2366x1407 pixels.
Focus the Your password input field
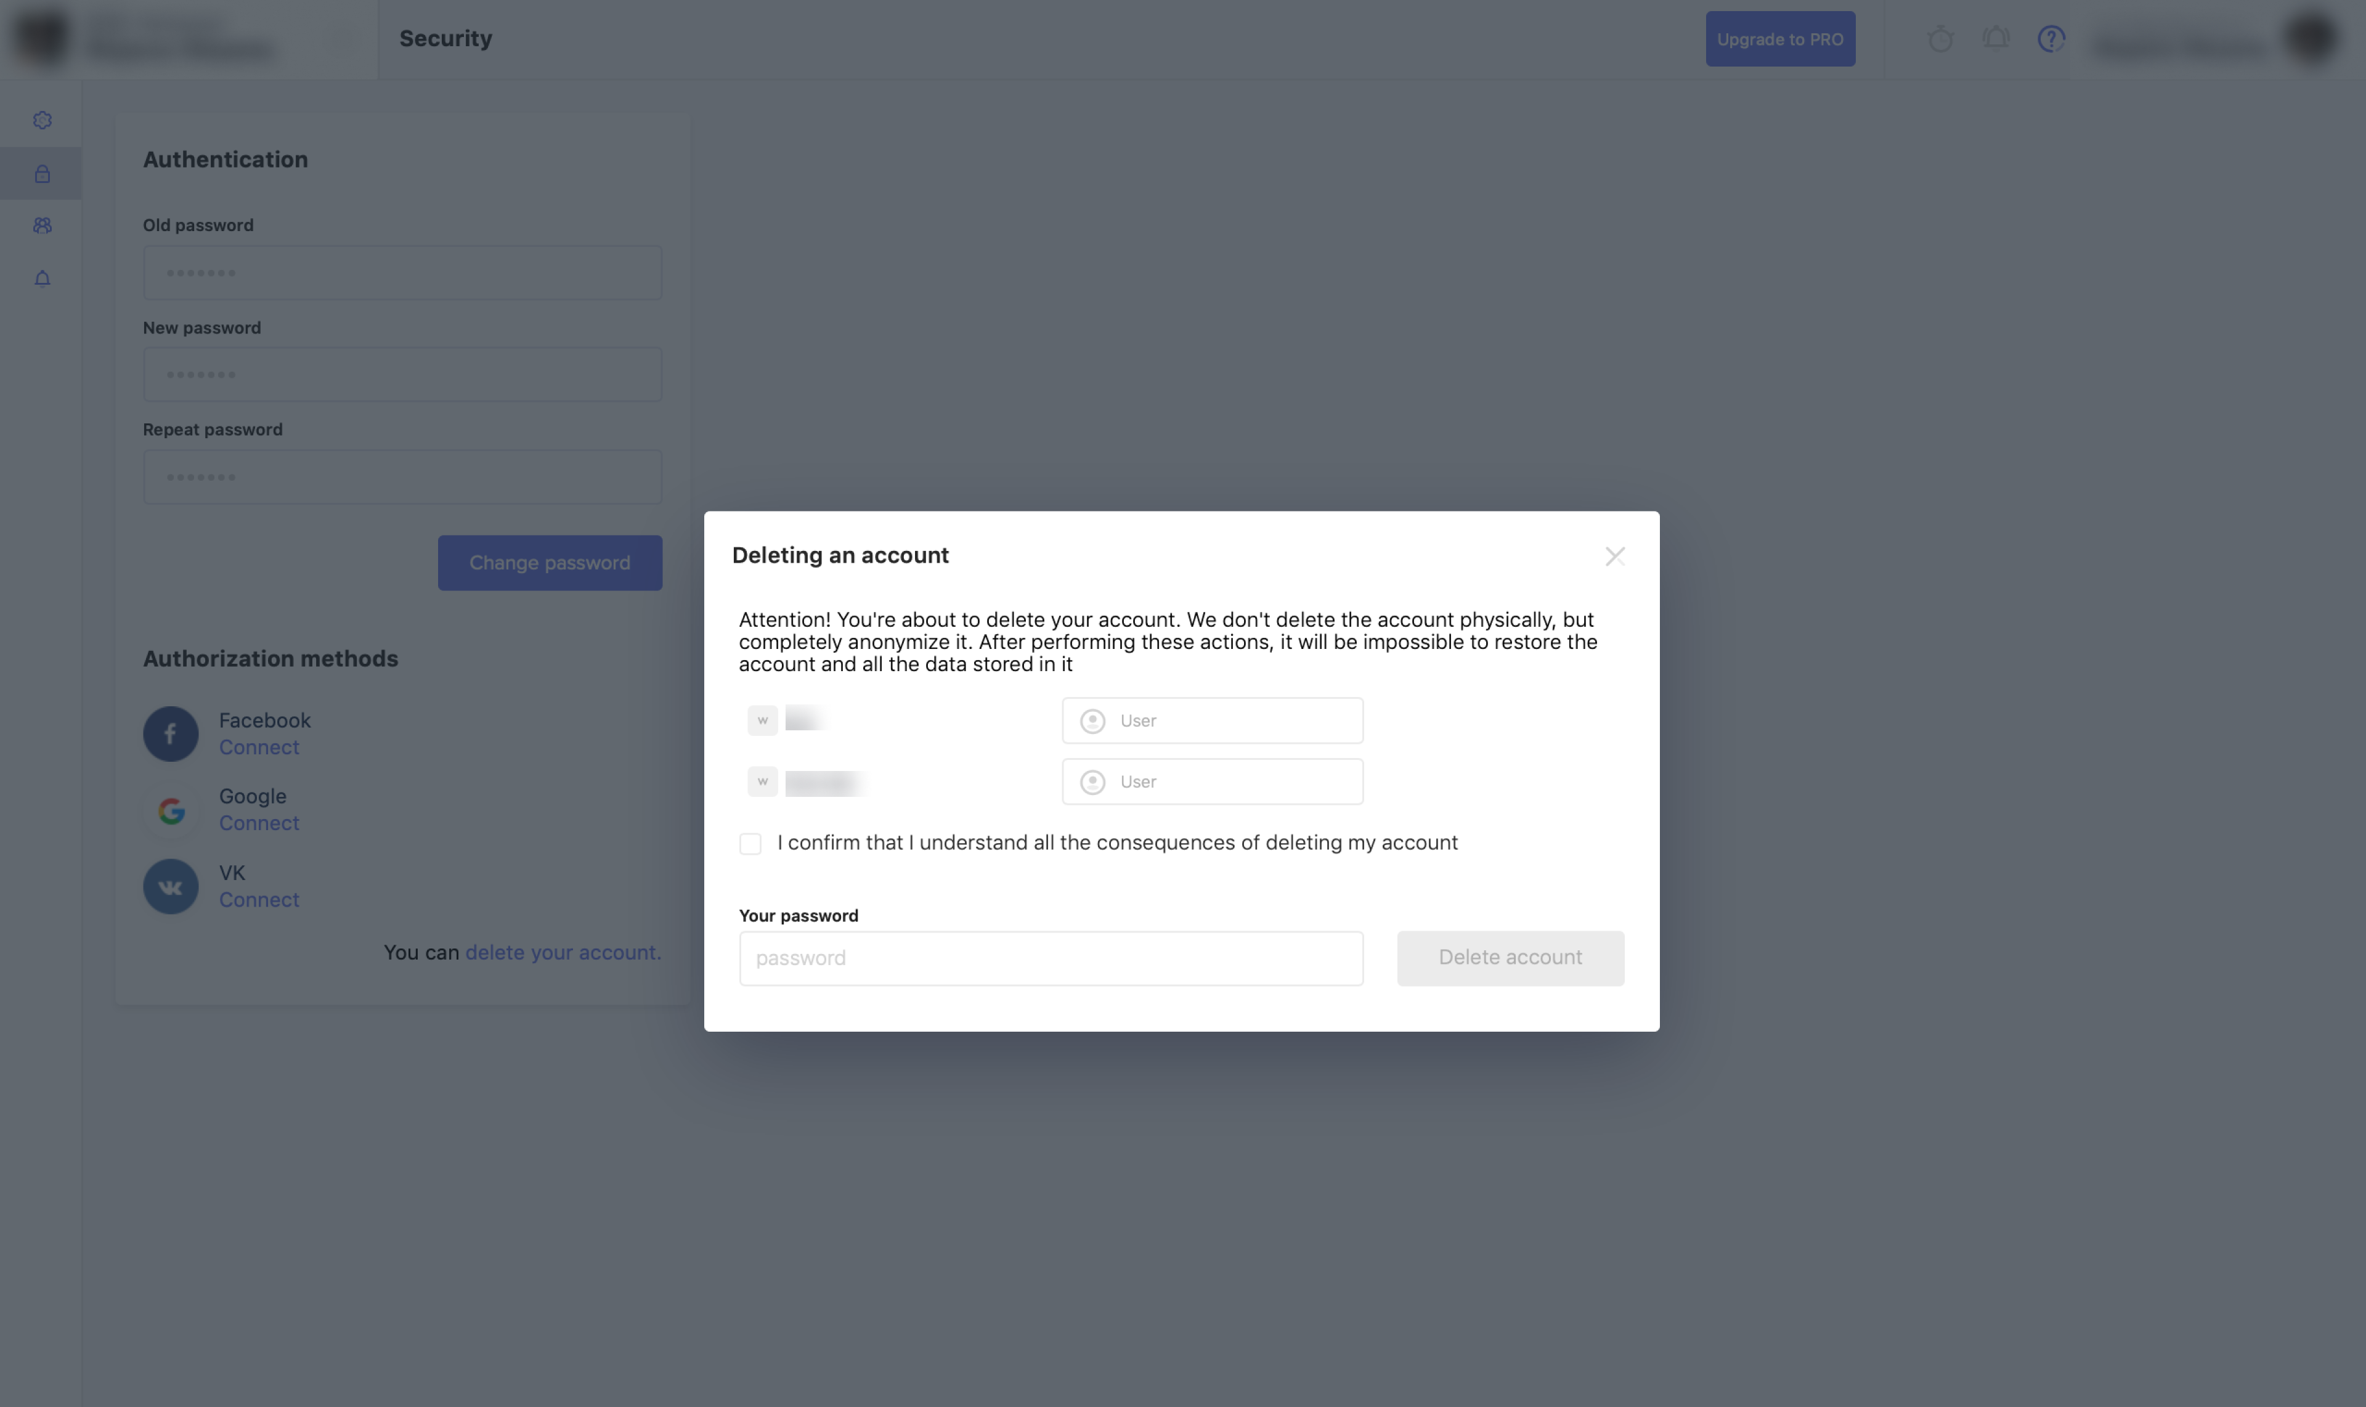click(1051, 958)
